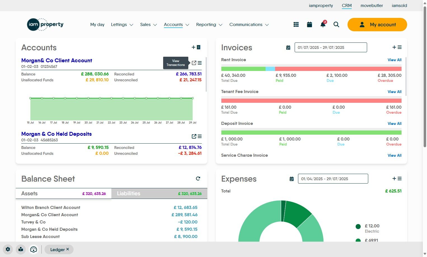Screen dimensions: 427x257
Task: Click the Invoices date picker calendar icon
Action: click(x=288, y=47)
